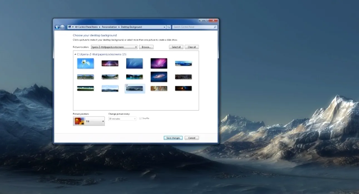Pick the plain blue streaks wallpaper

(134, 63)
